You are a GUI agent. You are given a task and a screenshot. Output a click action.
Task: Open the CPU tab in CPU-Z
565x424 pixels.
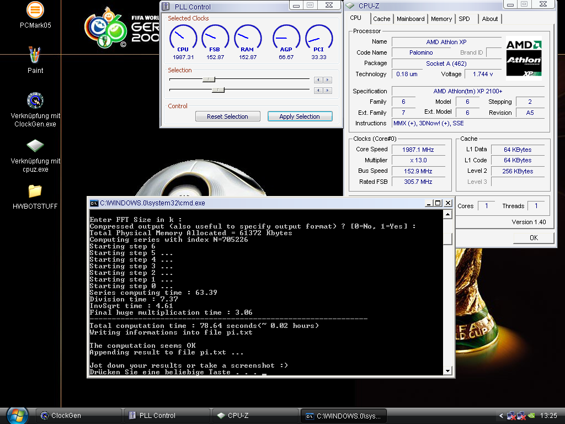tap(356, 18)
